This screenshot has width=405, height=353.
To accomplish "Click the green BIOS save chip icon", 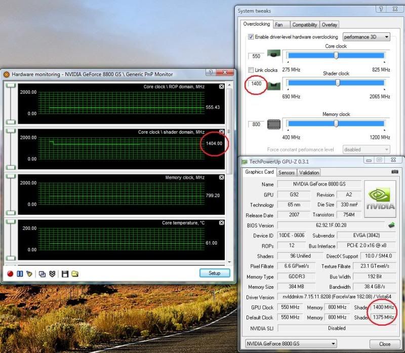I will (x=391, y=225).
